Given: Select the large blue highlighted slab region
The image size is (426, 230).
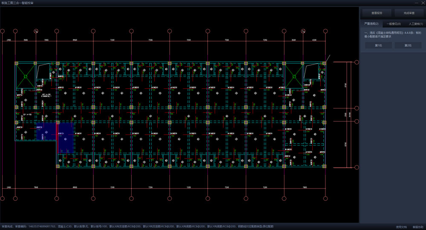Looking at the screenshot, I should (65, 137).
